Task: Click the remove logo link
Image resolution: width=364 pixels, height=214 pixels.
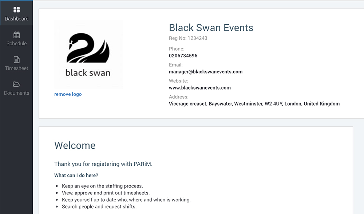Action: [68, 94]
